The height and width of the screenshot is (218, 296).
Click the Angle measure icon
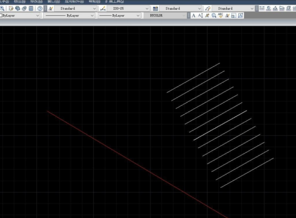tap(275, 8)
